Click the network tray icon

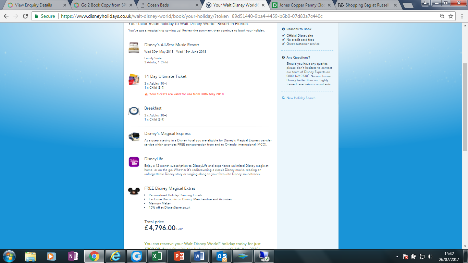coord(422,256)
